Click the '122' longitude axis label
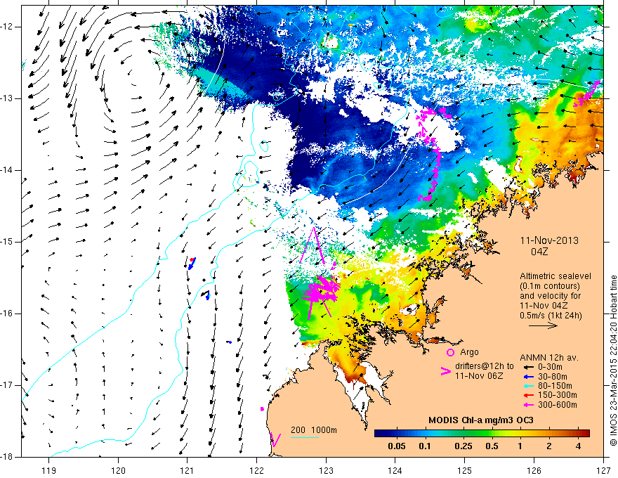Viewport: 618px width, 478px height. pyautogui.click(x=256, y=471)
